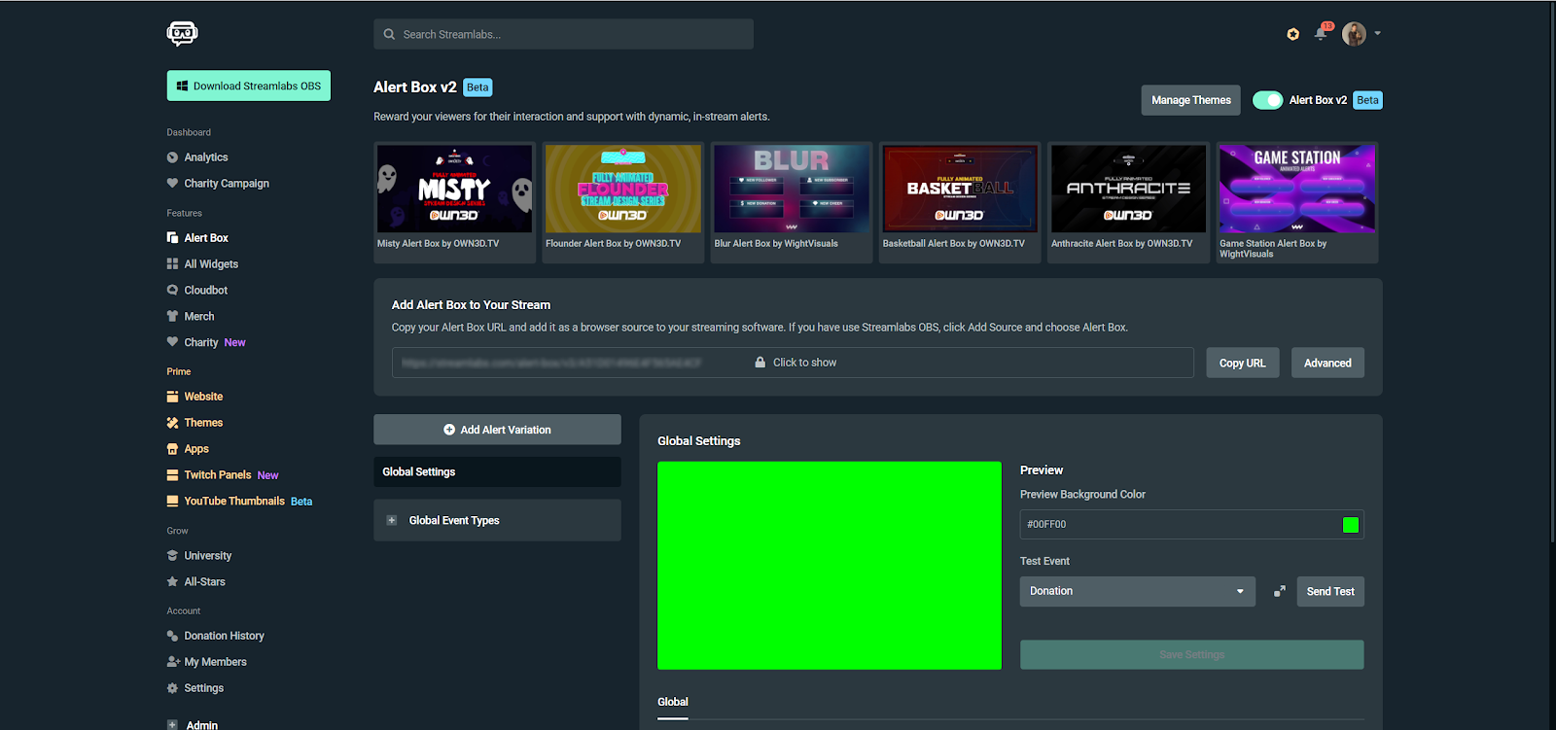Image resolution: width=1556 pixels, height=730 pixels.
Task: Open the Merch page
Action: 199,316
